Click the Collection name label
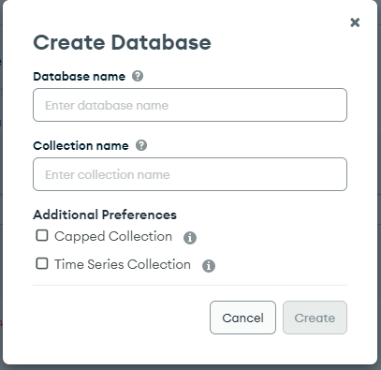Viewport: 381px width, 370px height. [x=81, y=145]
